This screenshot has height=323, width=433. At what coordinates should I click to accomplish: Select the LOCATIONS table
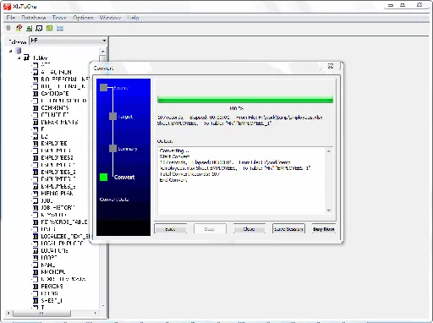(54, 250)
